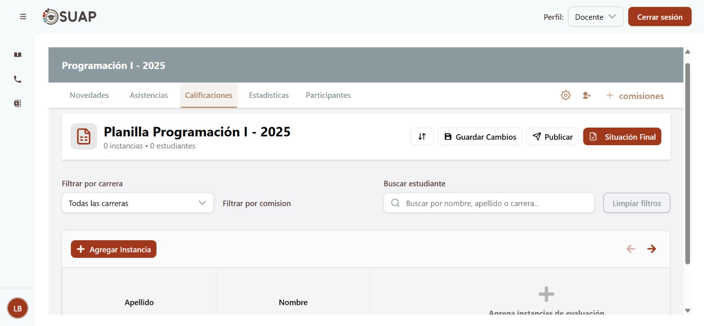This screenshot has width=704, height=326.
Task: Click the phone icon in sidebar
Action: click(x=18, y=80)
